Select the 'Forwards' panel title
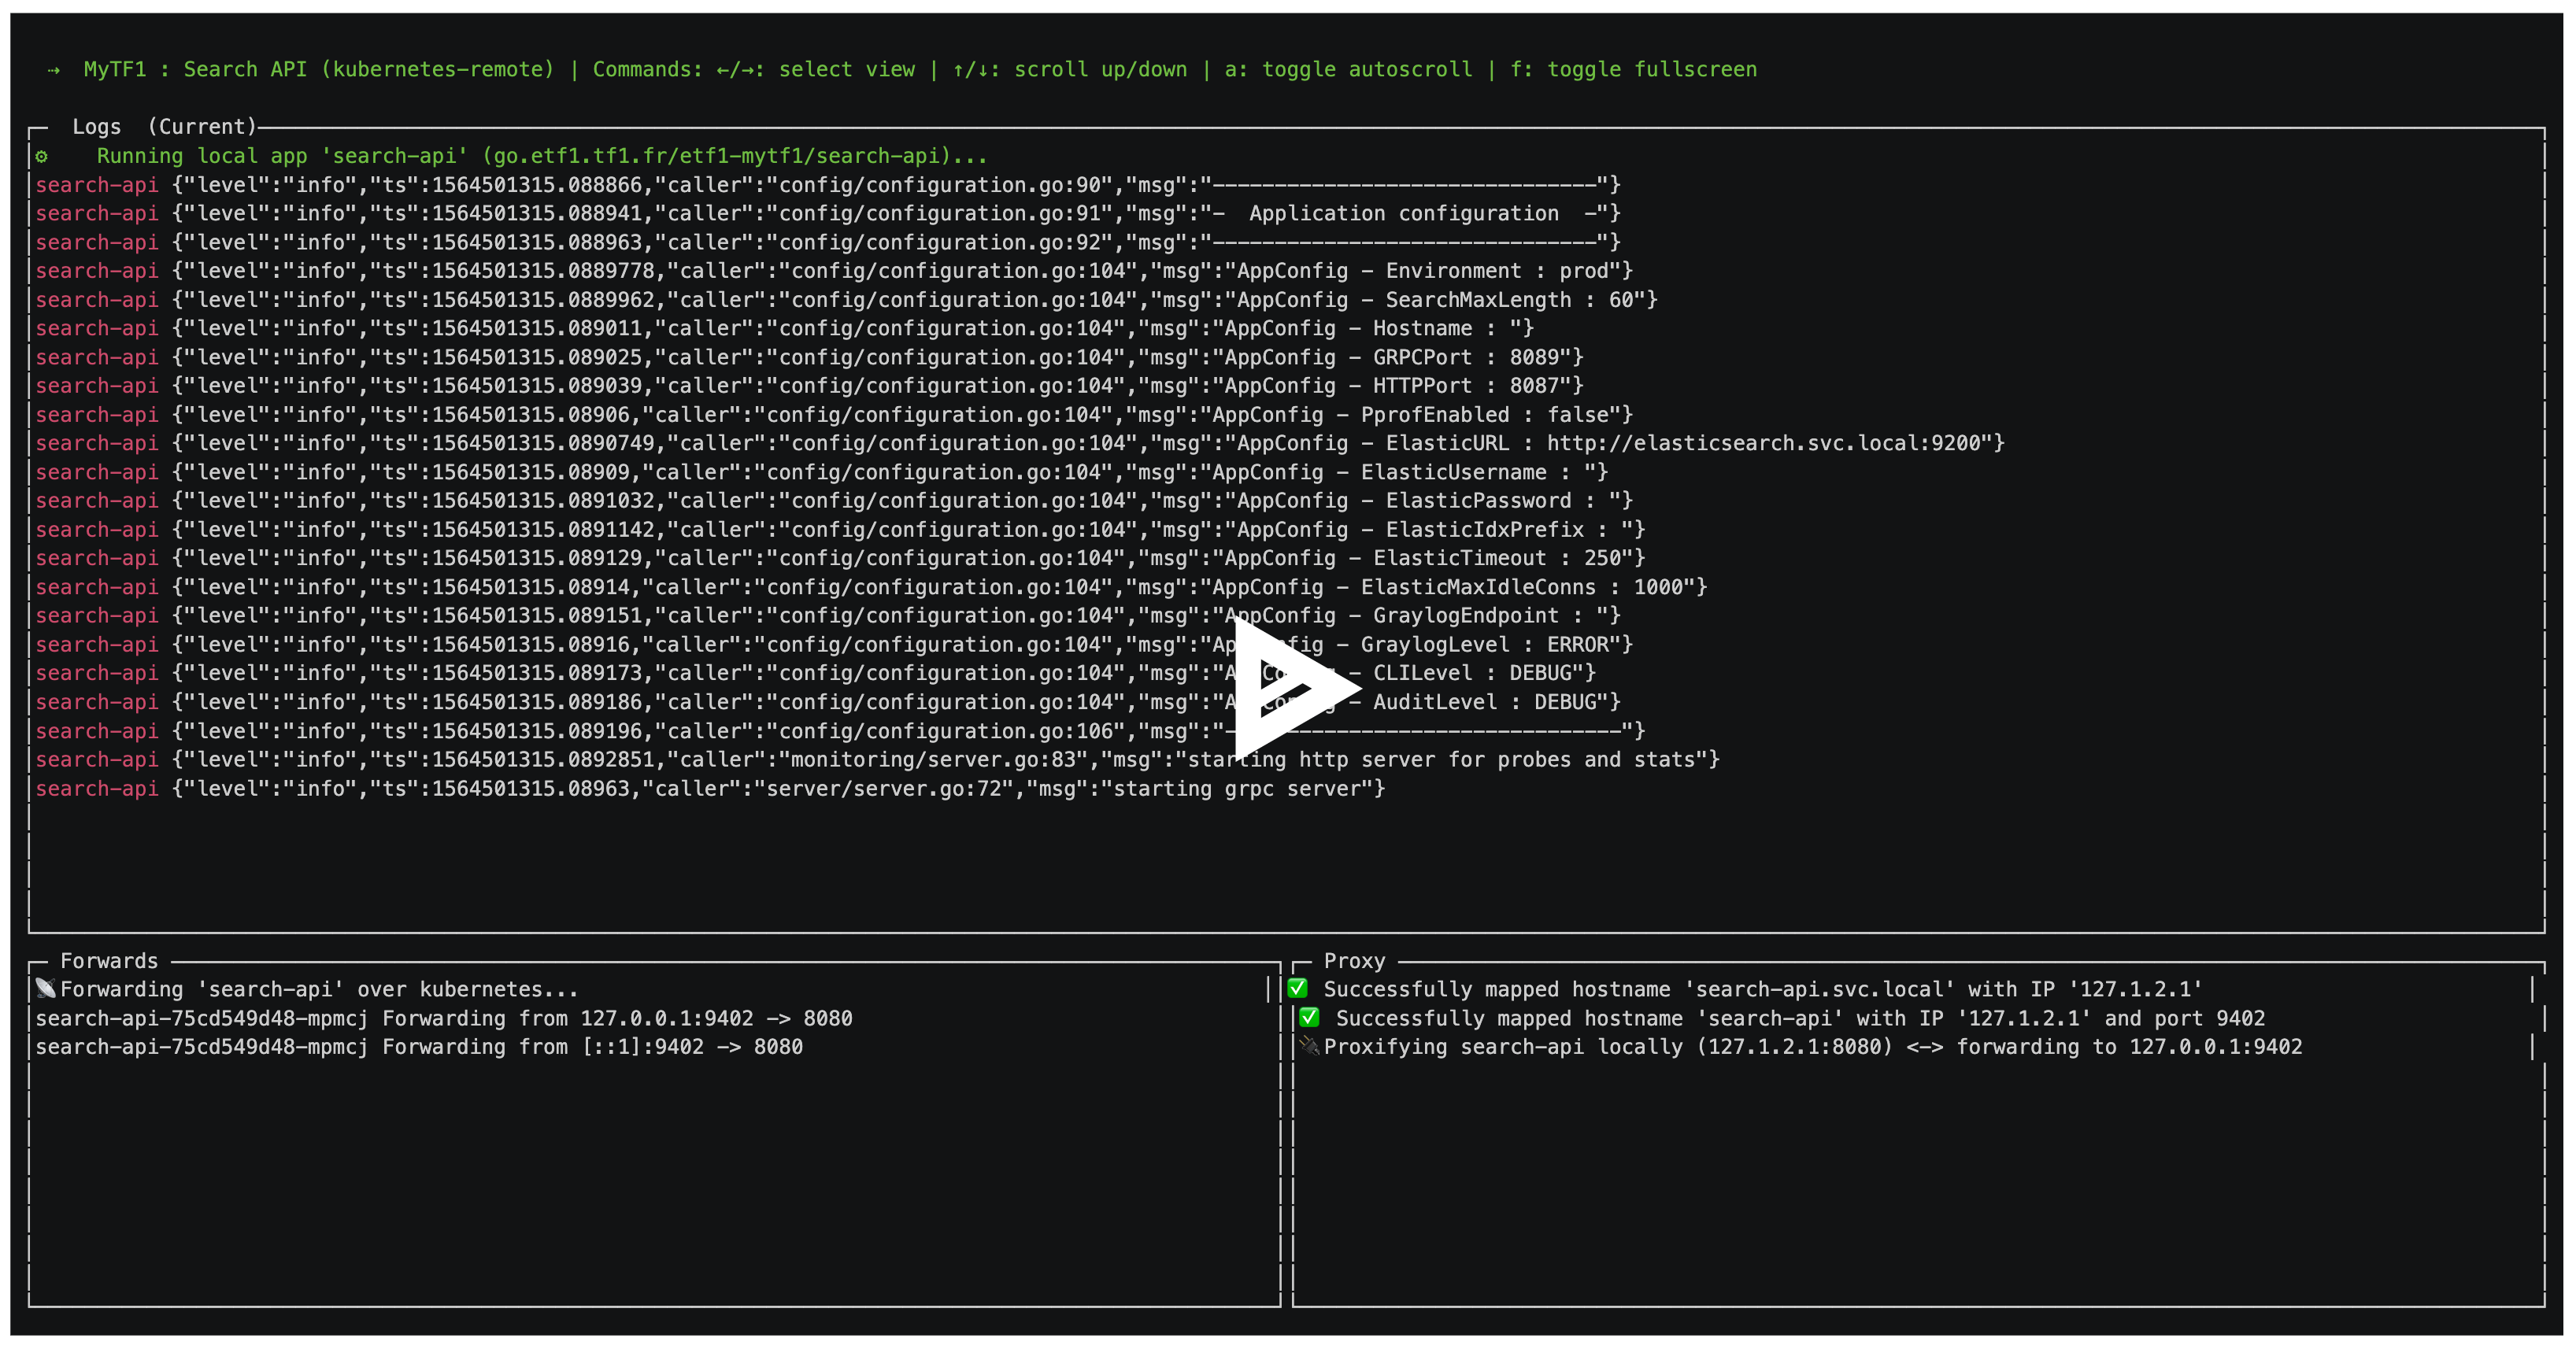The width and height of the screenshot is (2576, 1349). [109, 961]
